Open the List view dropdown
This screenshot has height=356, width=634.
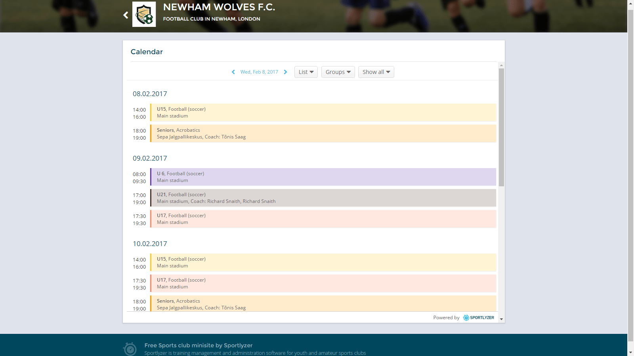coord(306,72)
